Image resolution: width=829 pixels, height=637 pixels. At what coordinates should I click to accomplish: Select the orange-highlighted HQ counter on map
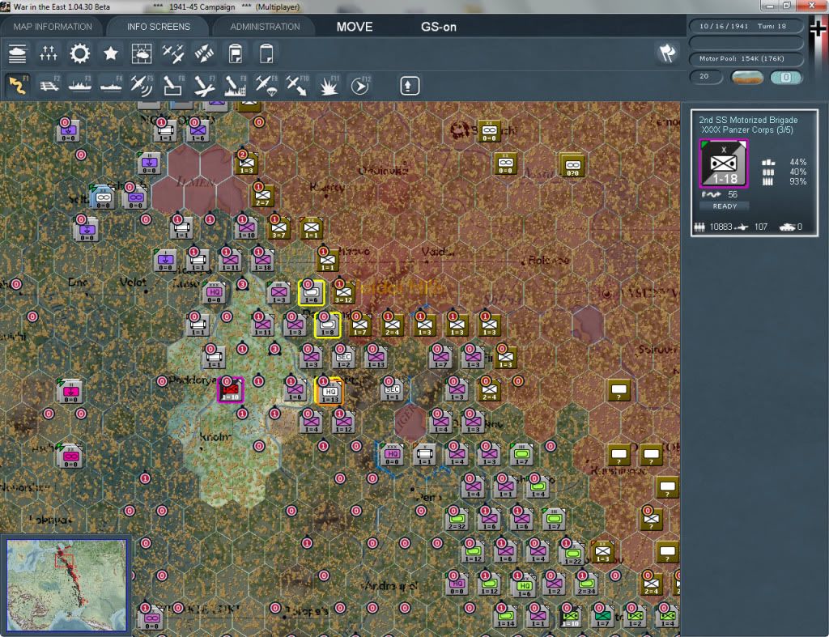click(329, 390)
